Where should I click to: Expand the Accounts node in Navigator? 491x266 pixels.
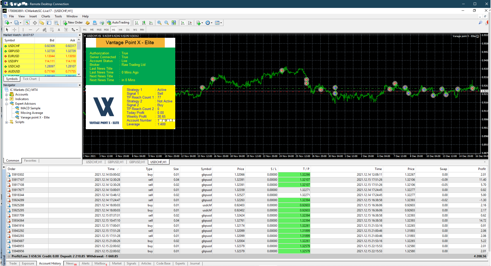tap(7, 95)
